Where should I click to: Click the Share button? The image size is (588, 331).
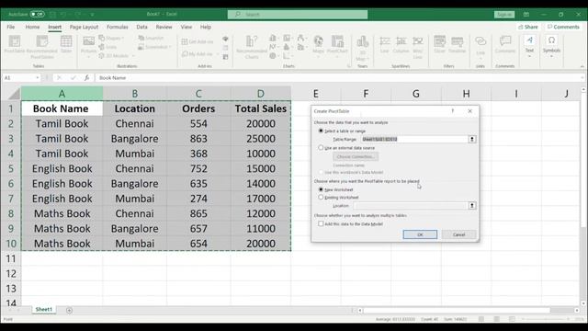[528, 27]
